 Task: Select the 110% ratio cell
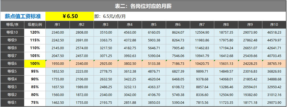pos(35,48)
